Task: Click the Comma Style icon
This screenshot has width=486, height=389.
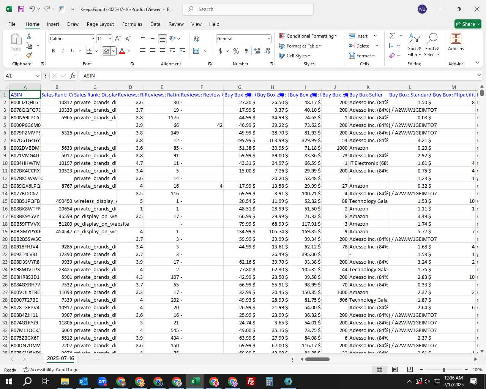Action: point(246,51)
